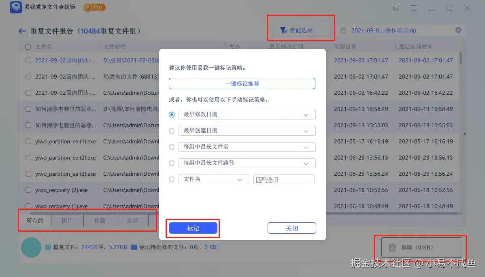Click the location pin icon beside zip file
The image size is (485, 277).
click(458, 30)
